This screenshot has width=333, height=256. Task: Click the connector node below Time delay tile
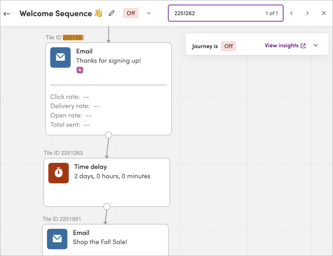[107, 206]
